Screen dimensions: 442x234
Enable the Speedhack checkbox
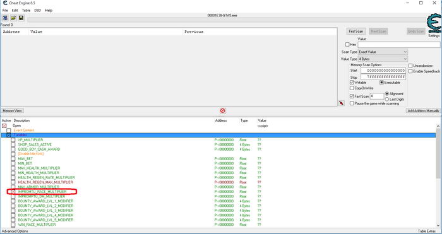click(x=410, y=71)
